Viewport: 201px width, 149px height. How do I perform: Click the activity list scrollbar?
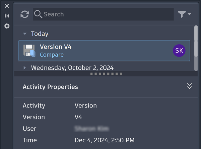(196, 47)
